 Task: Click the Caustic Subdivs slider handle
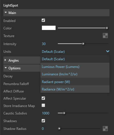point(64,113)
